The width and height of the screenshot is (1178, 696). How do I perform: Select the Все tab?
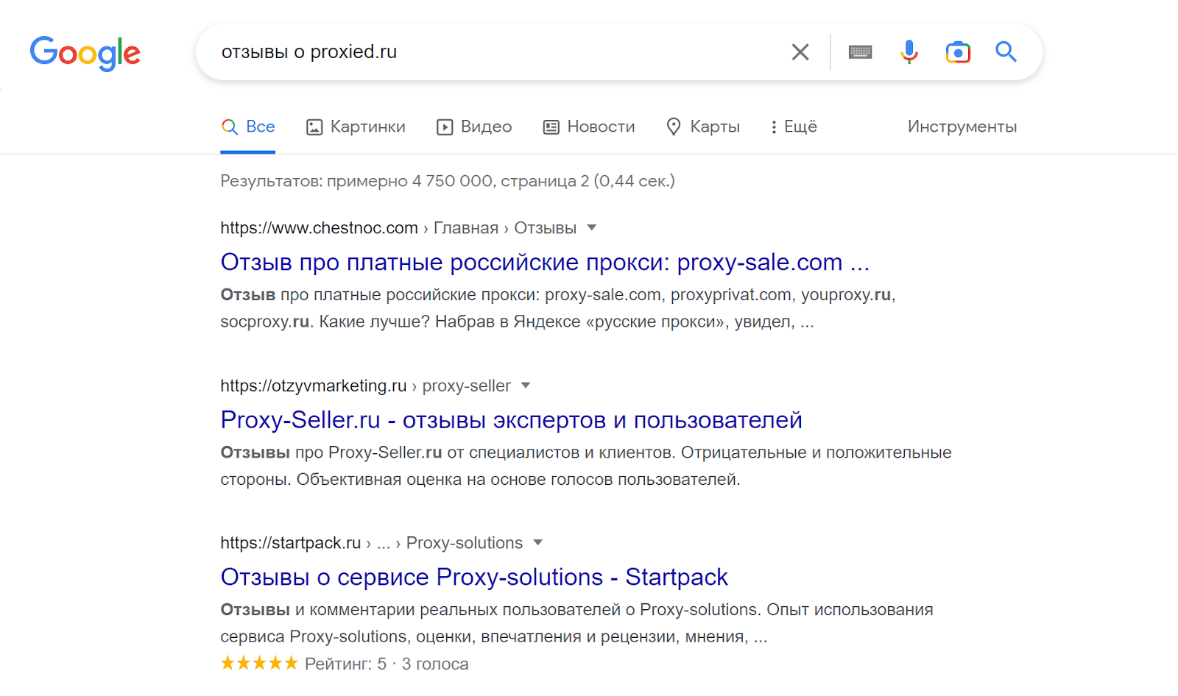pos(248,127)
